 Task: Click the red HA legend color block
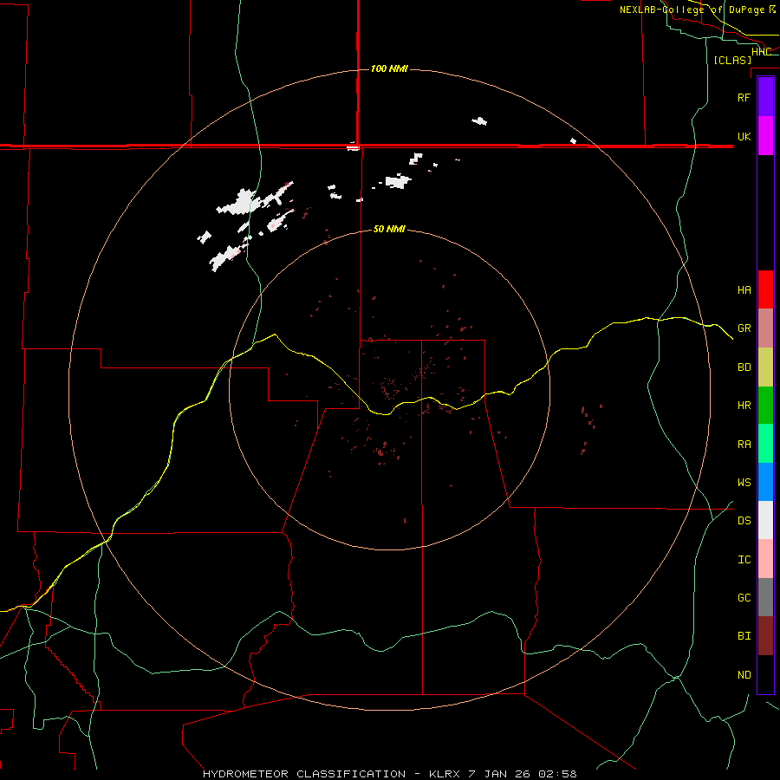765,289
